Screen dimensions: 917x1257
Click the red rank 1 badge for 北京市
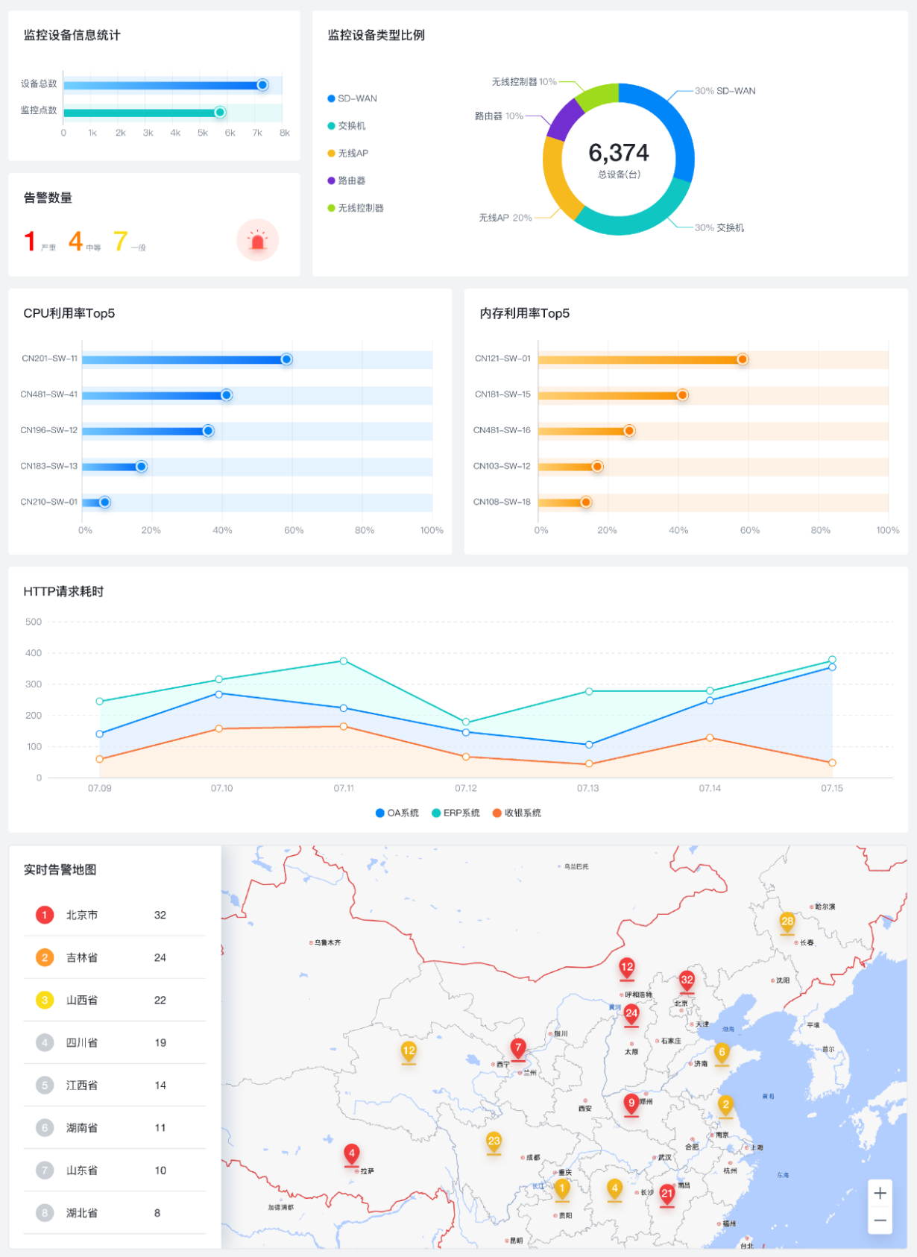(x=45, y=915)
